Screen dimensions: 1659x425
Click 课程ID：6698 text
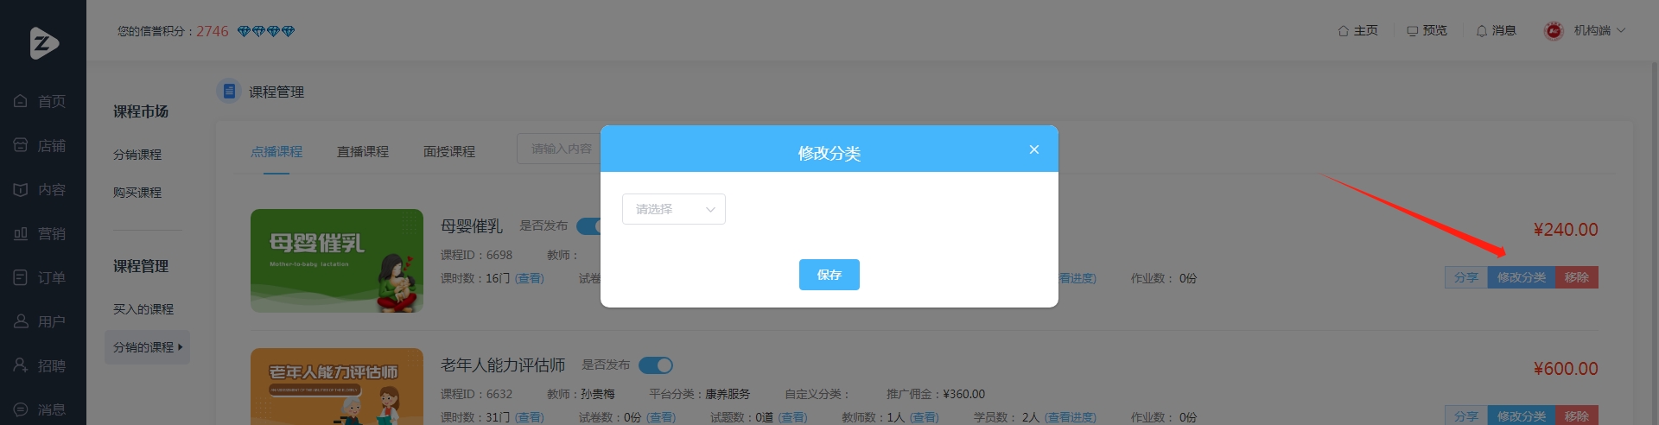476,255
